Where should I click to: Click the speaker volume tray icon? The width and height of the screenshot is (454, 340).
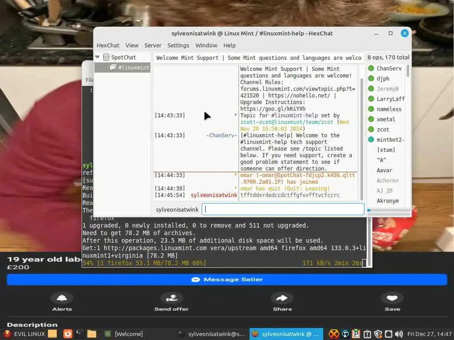(x=399, y=334)
